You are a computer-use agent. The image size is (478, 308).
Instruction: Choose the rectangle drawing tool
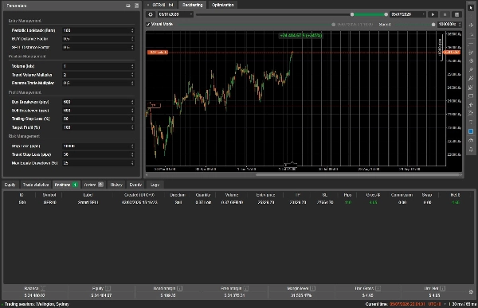click(x=471, y=96)
